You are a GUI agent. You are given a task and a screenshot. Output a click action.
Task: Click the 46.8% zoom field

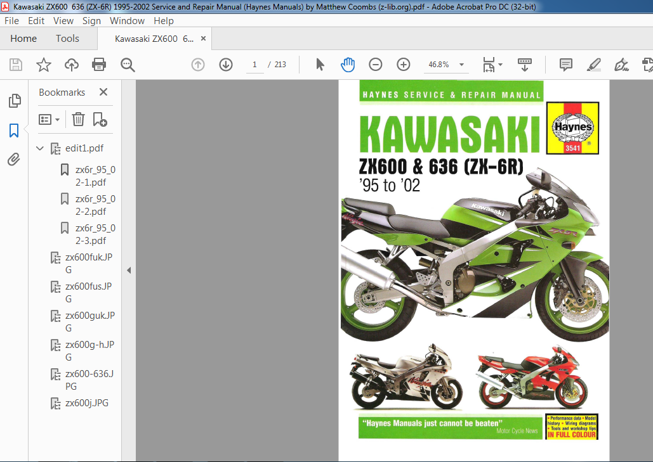click(439, 65)
